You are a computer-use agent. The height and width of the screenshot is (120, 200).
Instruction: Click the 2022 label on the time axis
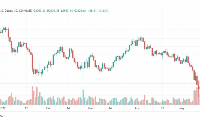3,108
